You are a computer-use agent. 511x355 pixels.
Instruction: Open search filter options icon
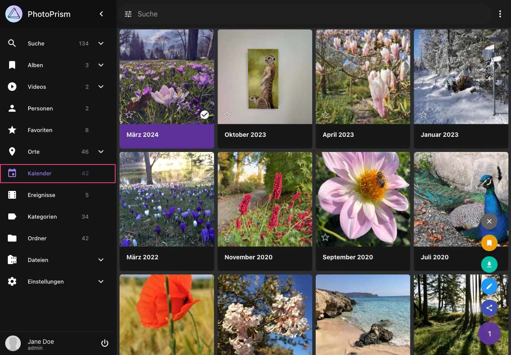[128, 14]
